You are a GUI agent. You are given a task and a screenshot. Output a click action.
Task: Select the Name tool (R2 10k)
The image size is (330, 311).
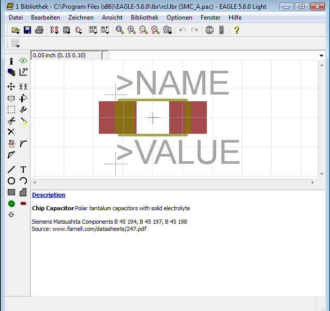pos(11,144)
